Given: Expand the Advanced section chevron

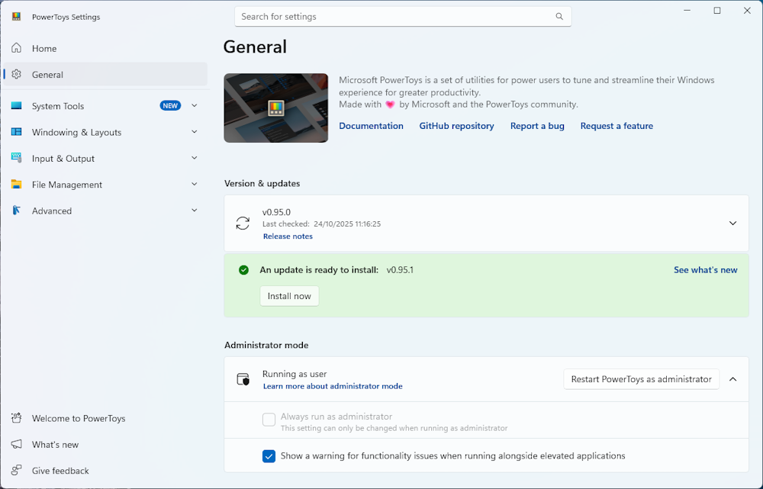Looking at the screenshot, I should [195, 211].
